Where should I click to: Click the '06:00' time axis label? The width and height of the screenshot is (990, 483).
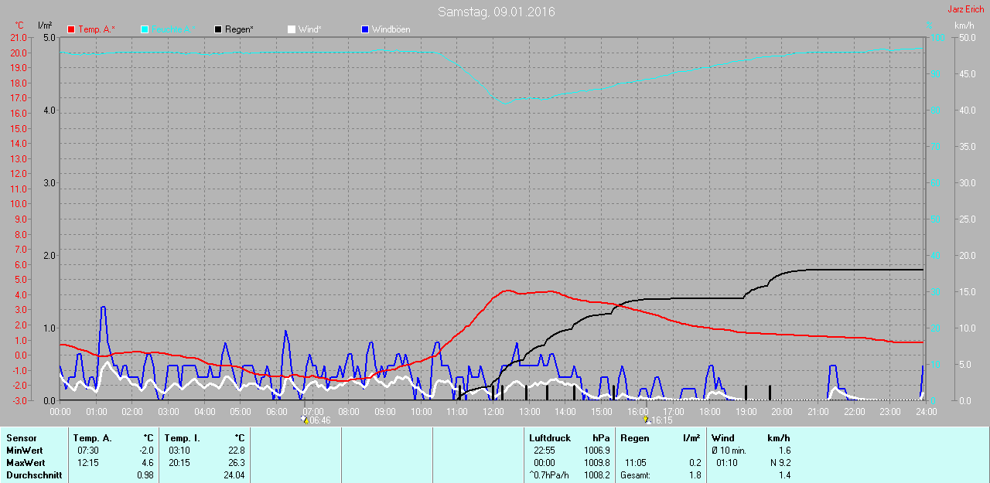click(x=277, y=412)
